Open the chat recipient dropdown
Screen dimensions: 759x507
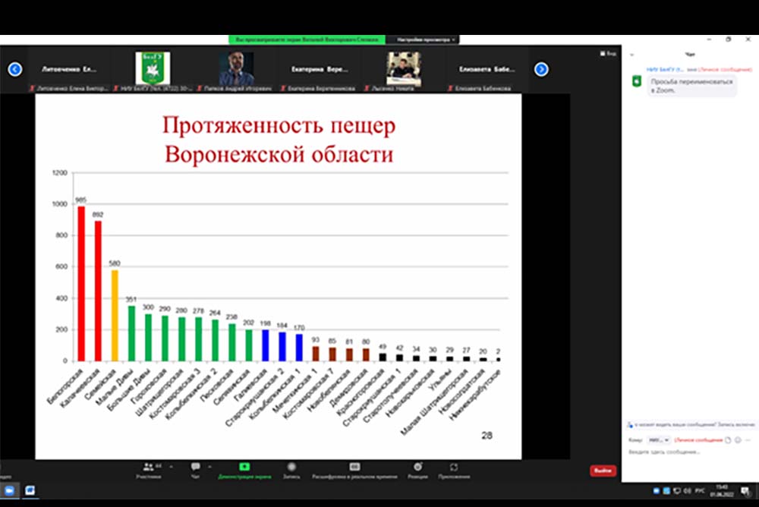[657, 440]
